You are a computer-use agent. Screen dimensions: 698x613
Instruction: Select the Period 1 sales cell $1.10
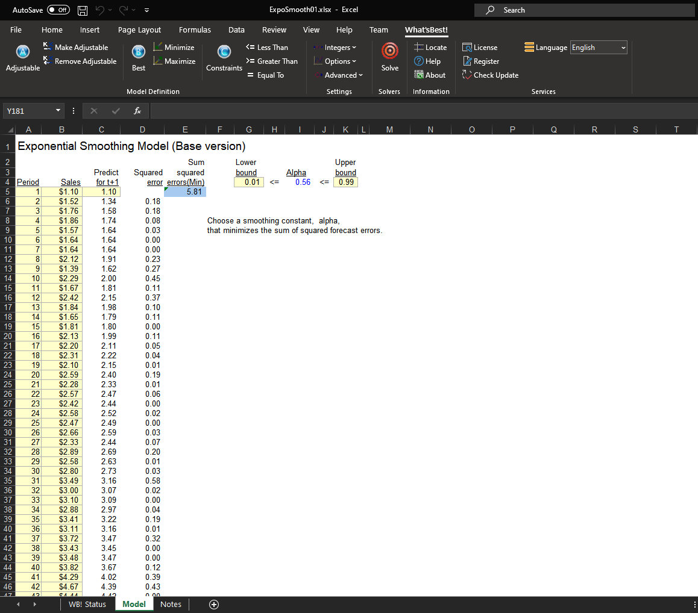pyautogui.click(x=62, y=191)
